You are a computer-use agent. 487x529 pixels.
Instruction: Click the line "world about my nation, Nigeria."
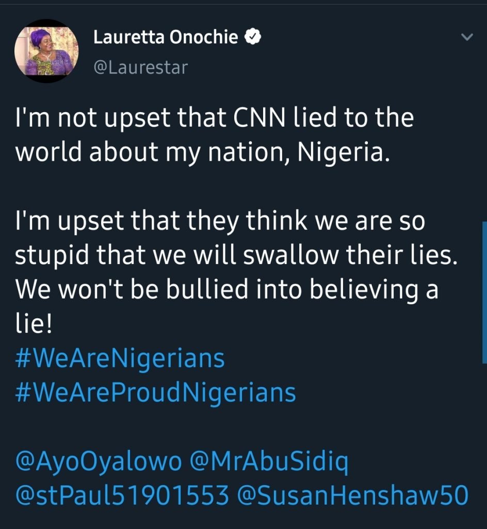201,153
